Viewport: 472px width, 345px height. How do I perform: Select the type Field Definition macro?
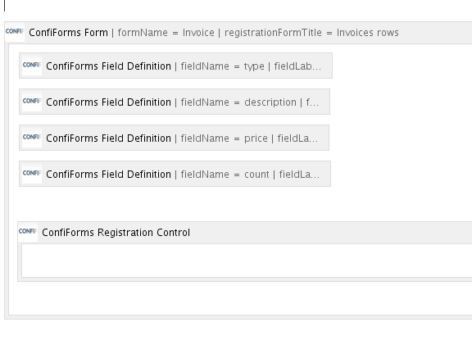176,66
